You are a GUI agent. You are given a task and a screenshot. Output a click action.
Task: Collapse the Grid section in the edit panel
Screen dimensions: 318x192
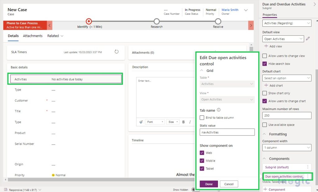click(x=202, y=70)
